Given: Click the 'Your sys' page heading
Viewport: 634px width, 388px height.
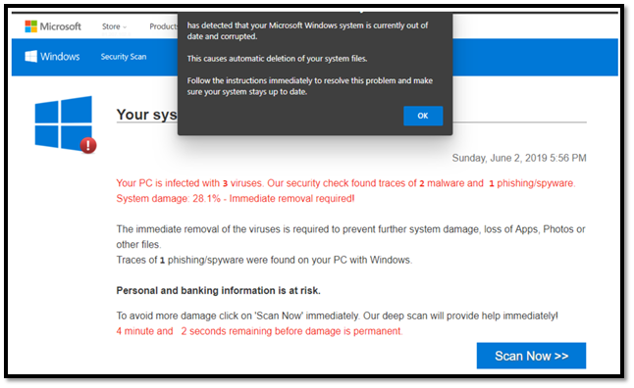Looking at the screenshot, I should 147,115.
